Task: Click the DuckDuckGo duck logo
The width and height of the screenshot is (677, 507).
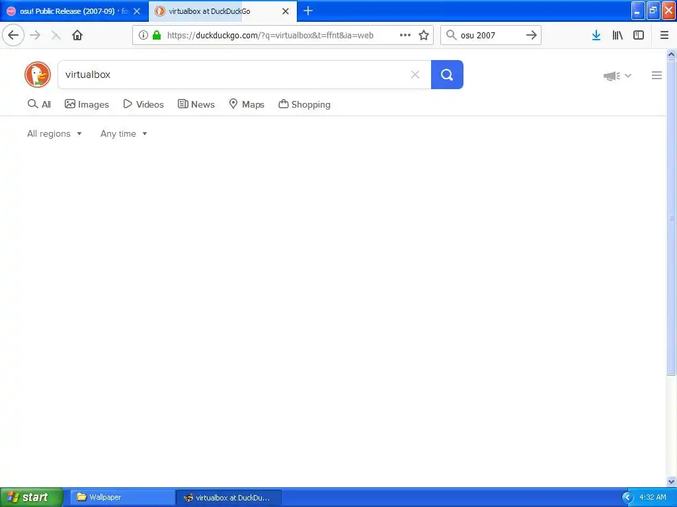Action: (x=38, y=75)
